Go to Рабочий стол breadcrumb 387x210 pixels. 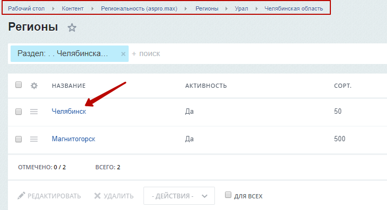click(26, 8)
